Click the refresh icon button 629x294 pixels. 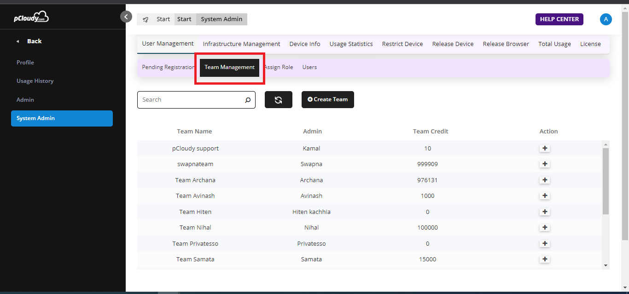pos(278,100)
